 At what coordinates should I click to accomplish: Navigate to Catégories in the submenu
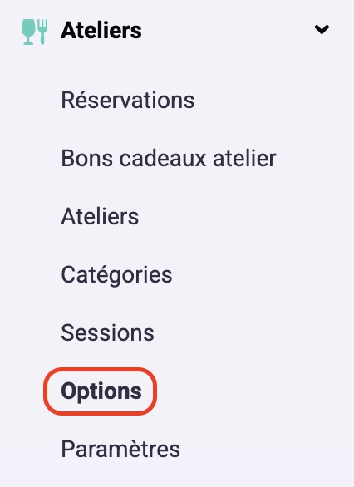click(116, 275)
